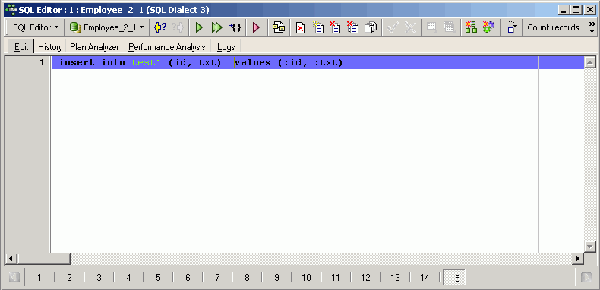Click the new query page with star icon

coord(318,27)
